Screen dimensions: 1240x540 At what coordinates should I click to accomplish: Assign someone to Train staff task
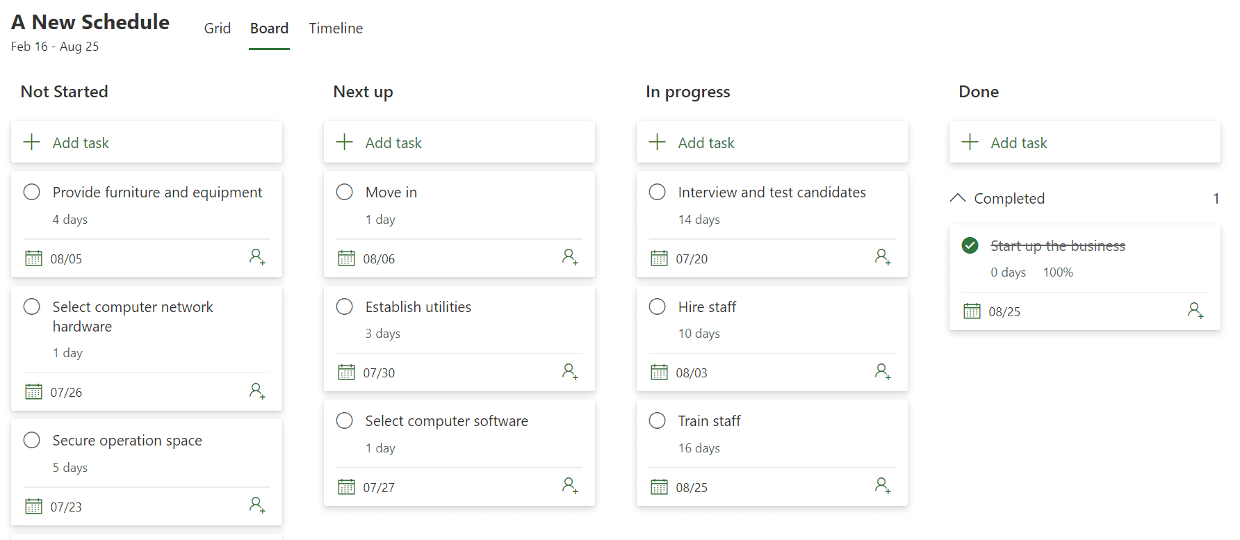pyautogui.click(x=883, y=486)
